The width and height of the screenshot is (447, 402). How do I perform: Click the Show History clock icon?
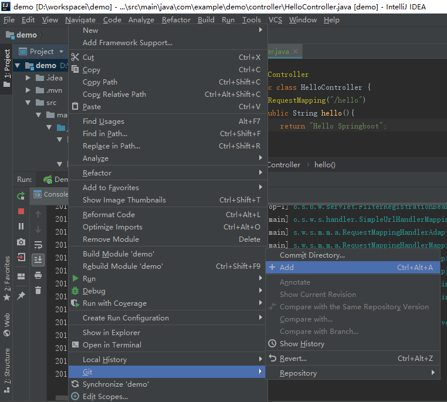coord(272,343)
